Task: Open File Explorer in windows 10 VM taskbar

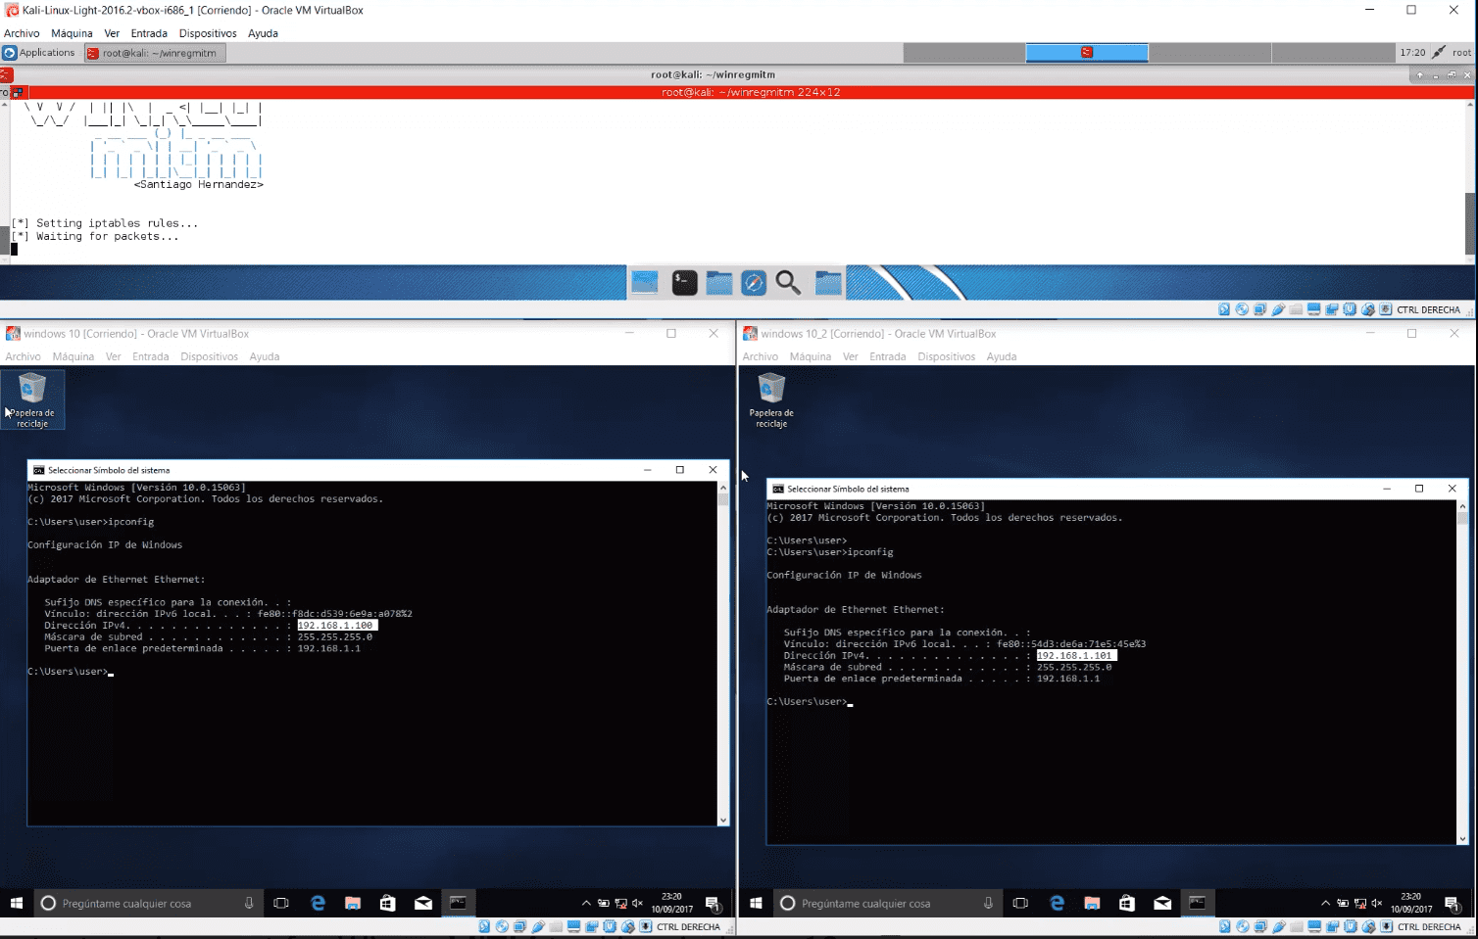Action: click(x=353, y=903)
